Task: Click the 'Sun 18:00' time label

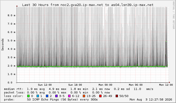Action: click(x=75, y=85)
